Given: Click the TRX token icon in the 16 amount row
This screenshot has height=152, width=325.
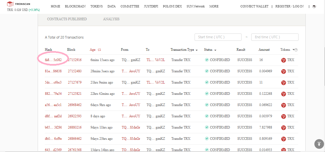Looking at the screenshot, I should pyautogui.click(x=283, y=60).
